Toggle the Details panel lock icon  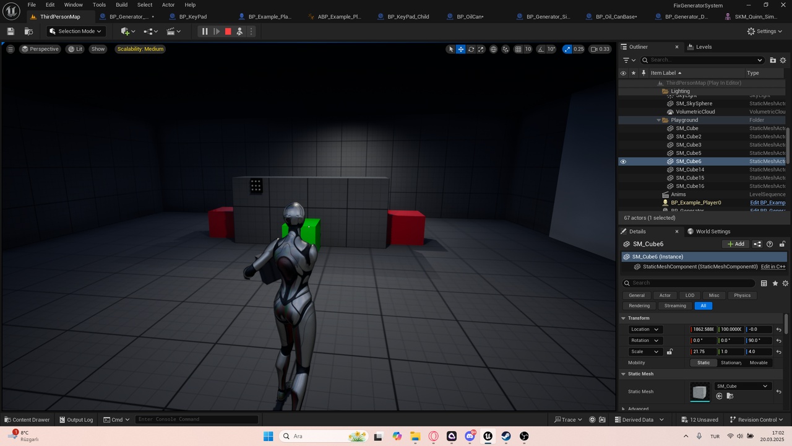pos(782,244)
